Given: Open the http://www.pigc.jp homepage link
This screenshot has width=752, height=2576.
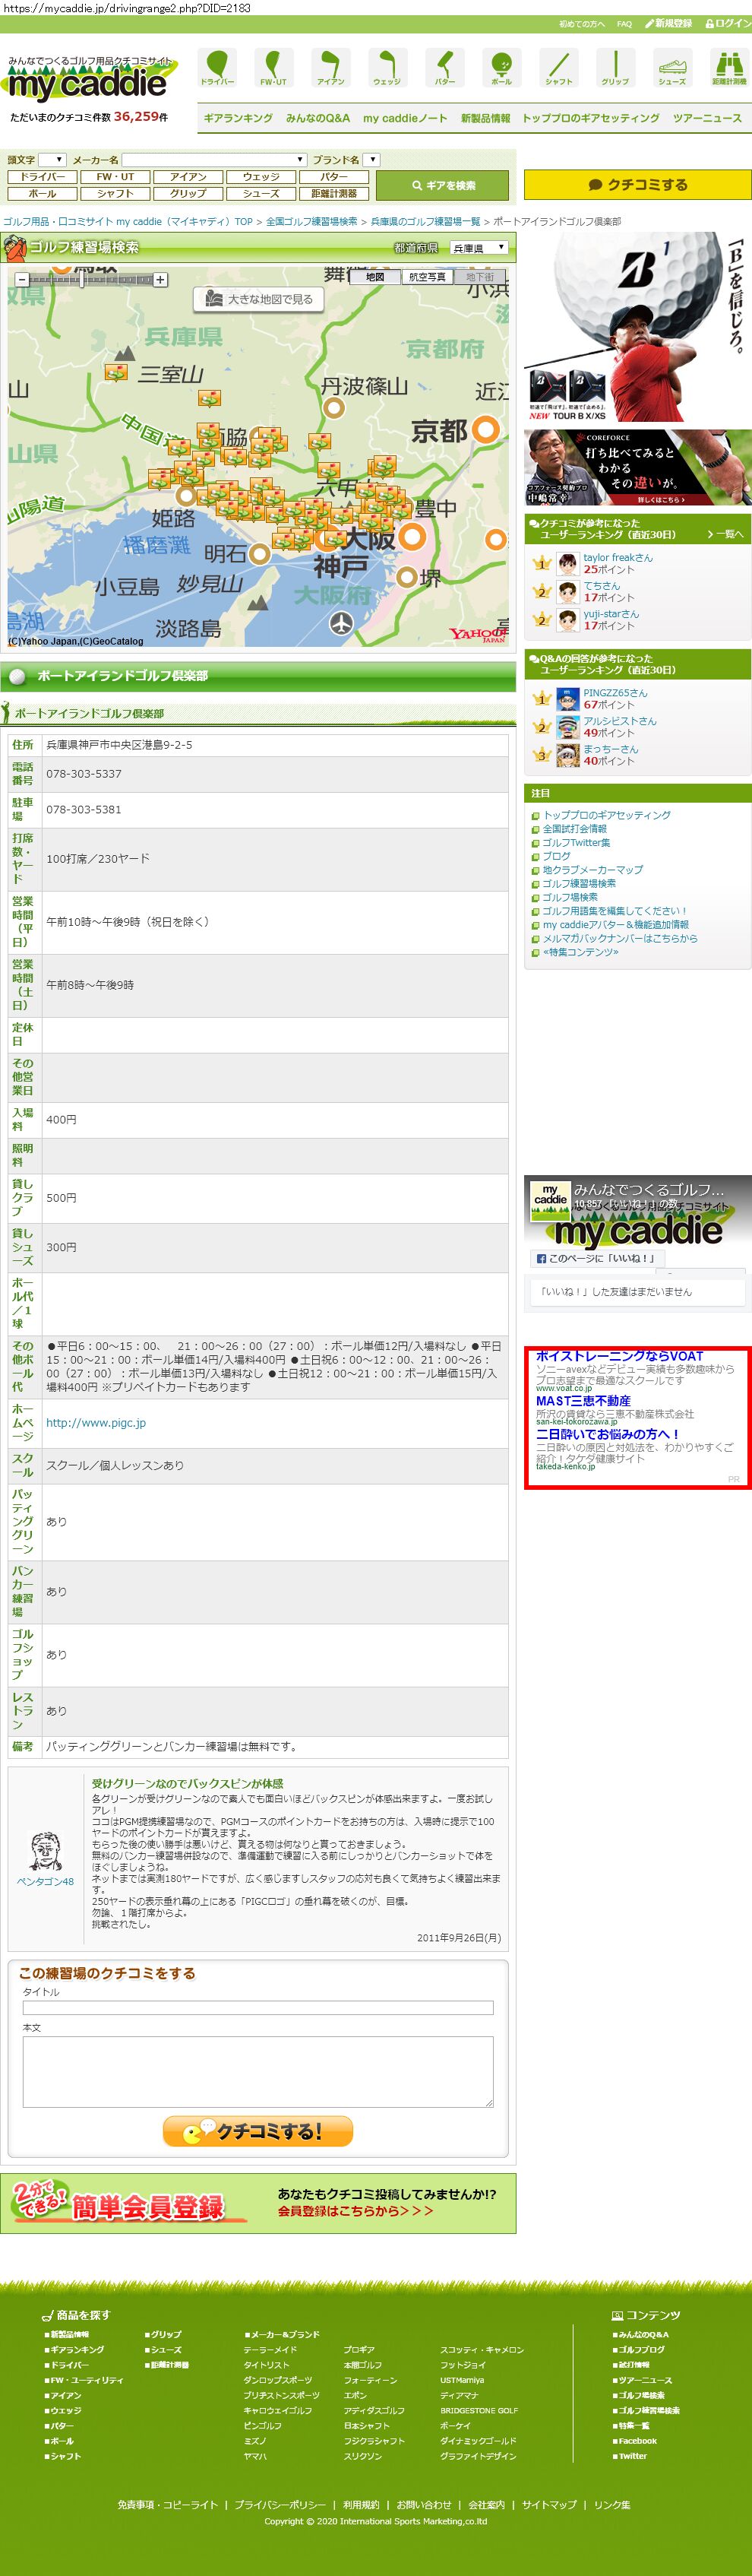Looking at the screenshot, I should (96, 1422).
